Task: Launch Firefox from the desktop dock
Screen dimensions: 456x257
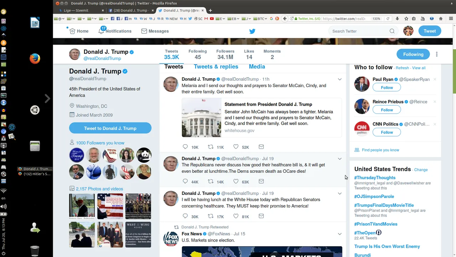Action: tap(35, 58)
